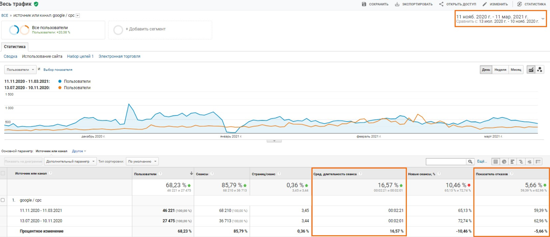This screenshot has height=237, width=550.
Task: Set chart granularity to Месяц
Action: coord(516,70)
